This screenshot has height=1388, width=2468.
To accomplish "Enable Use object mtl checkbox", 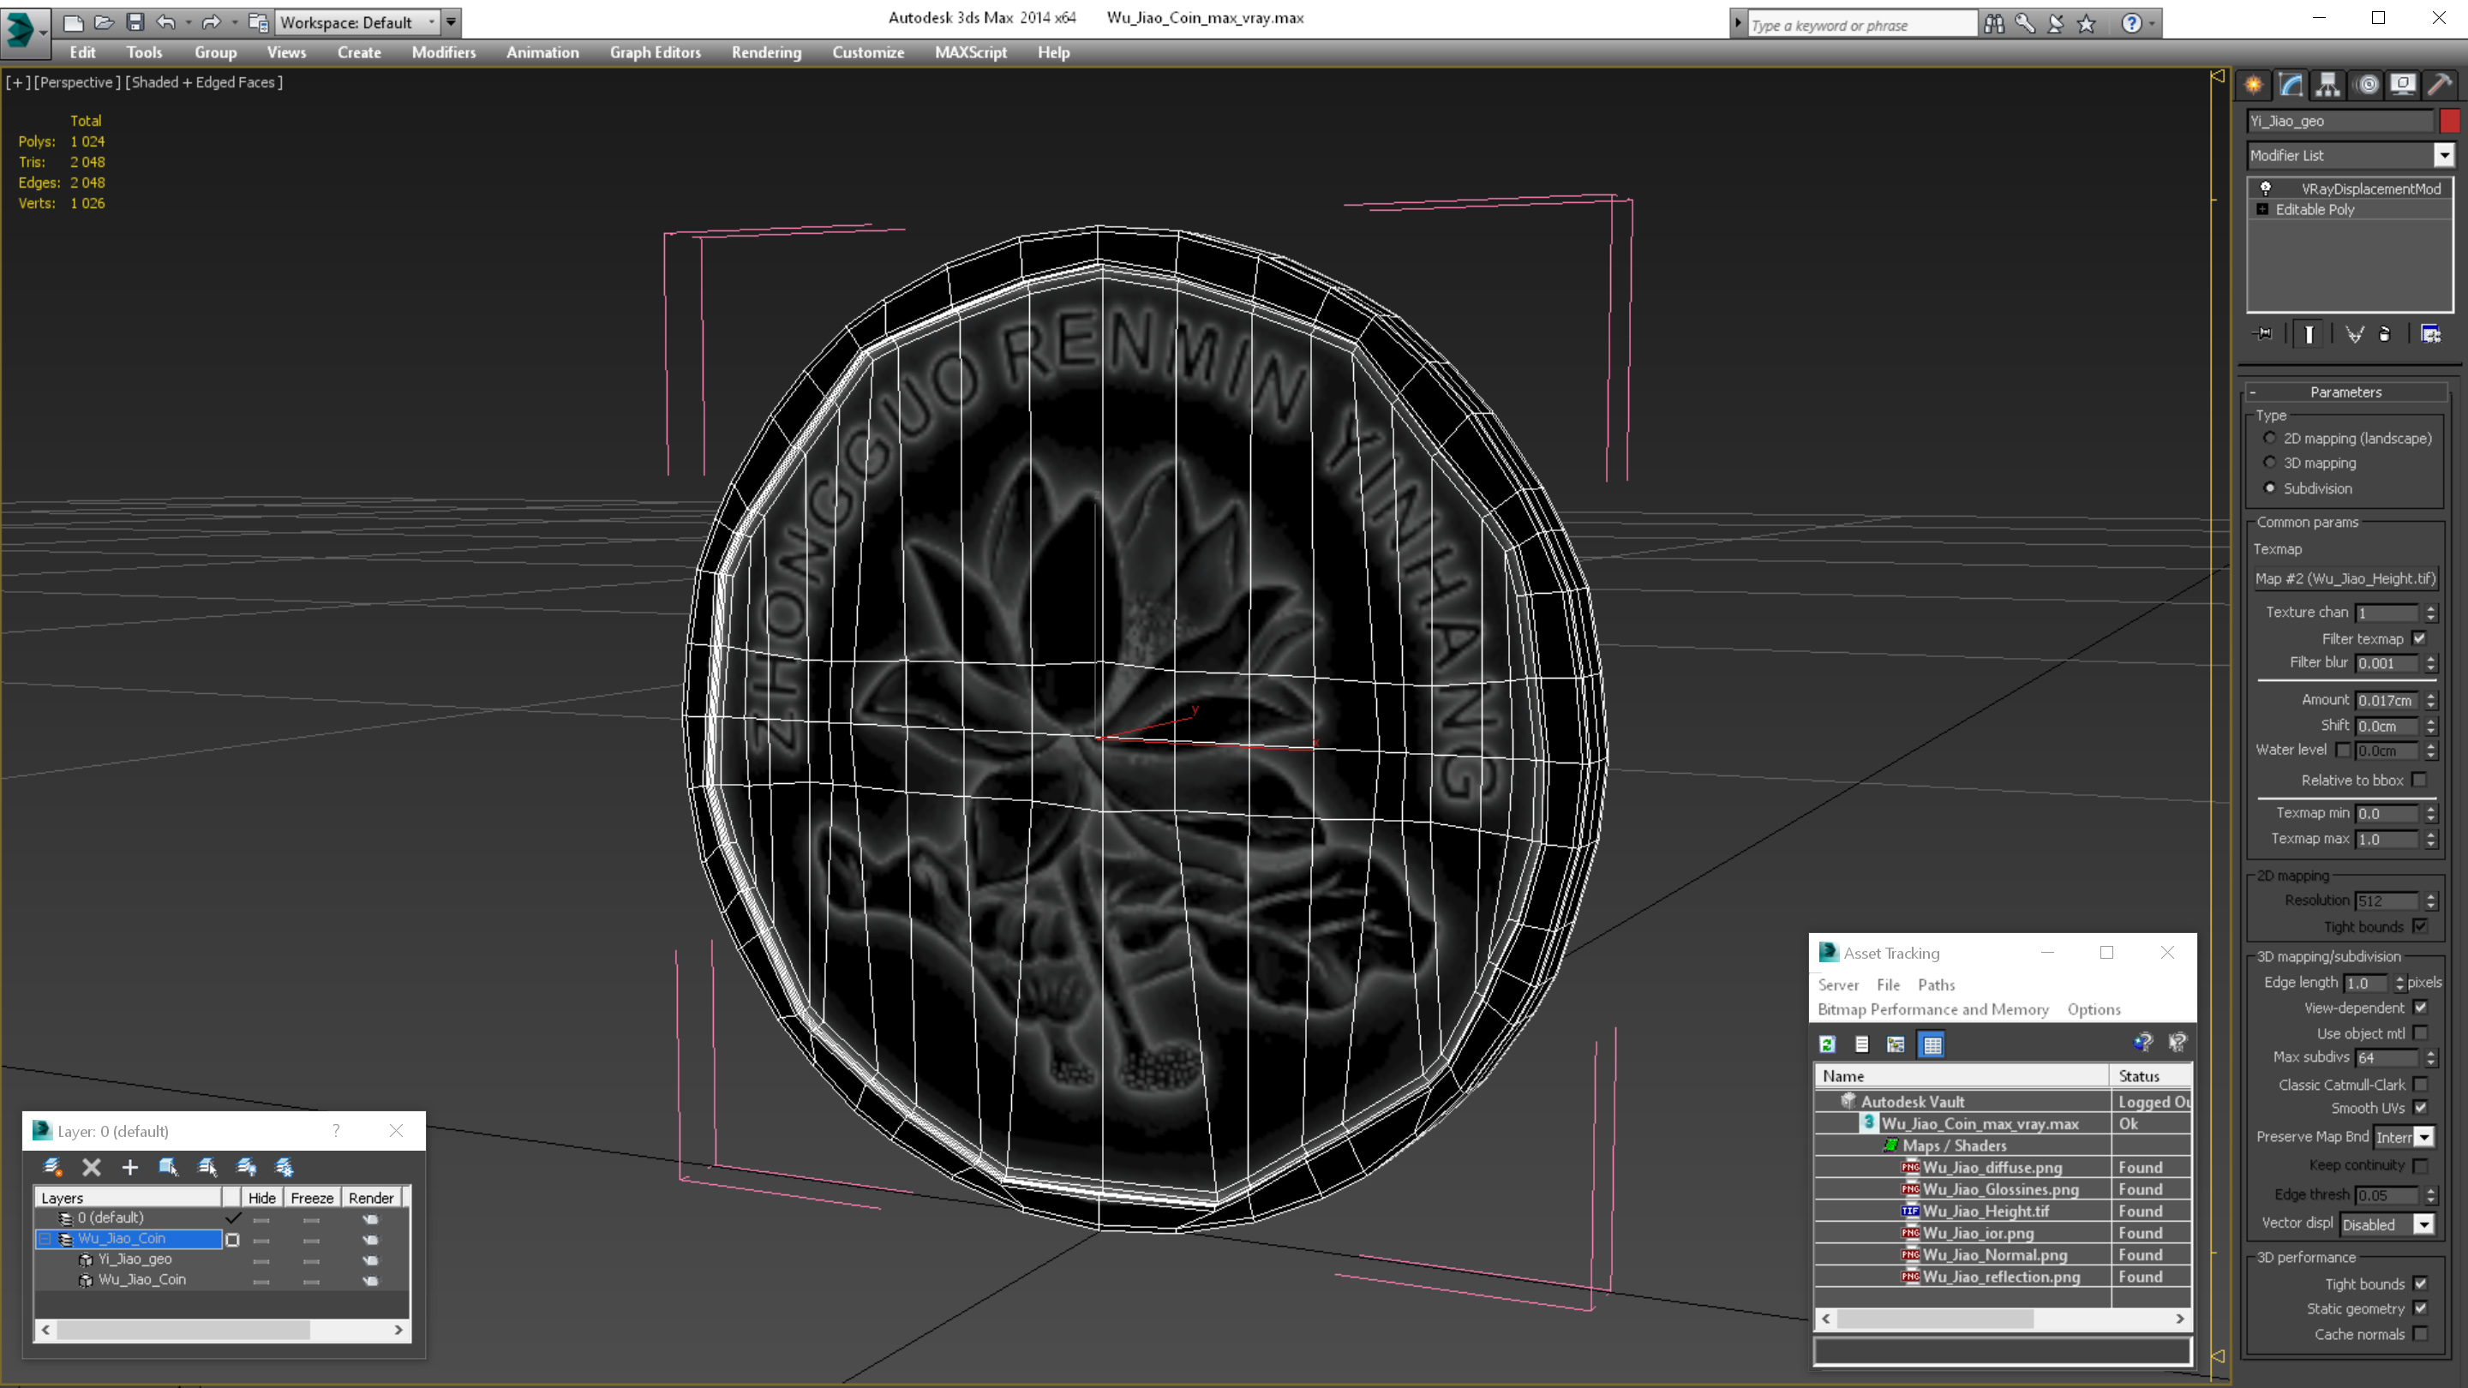I will click(x=2420, y=1032).
